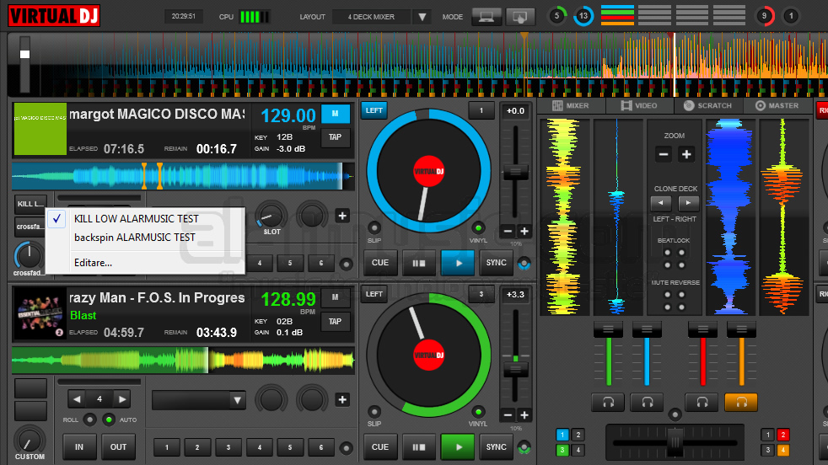Add effect slot plus on deck 1

click(x=342, y=216)
